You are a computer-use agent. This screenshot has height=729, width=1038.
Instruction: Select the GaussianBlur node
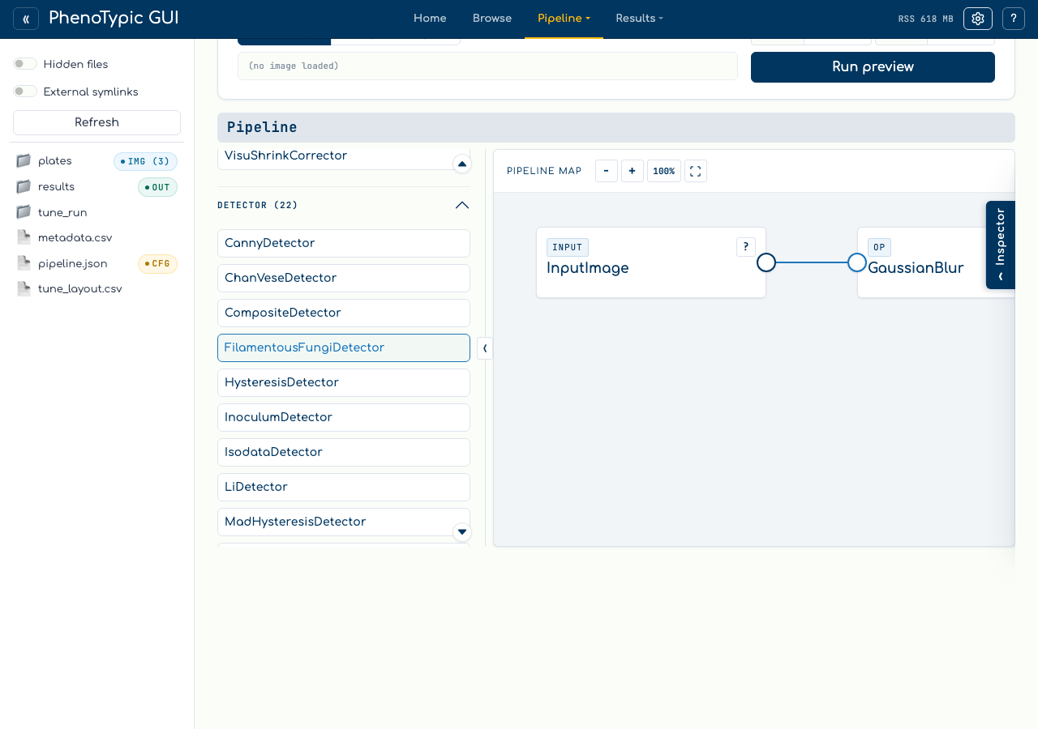click(x=936, y=262)
